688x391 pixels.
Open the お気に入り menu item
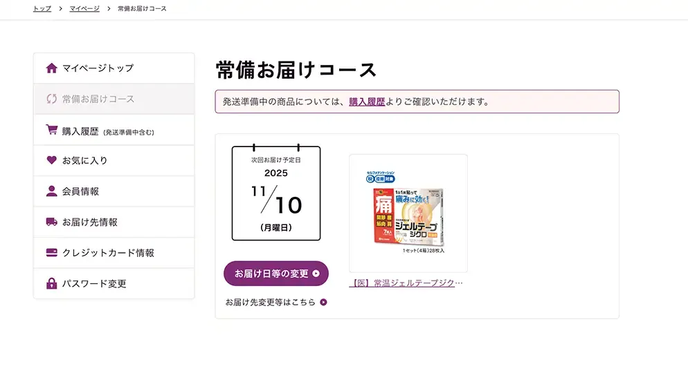(x=114, y=161)
